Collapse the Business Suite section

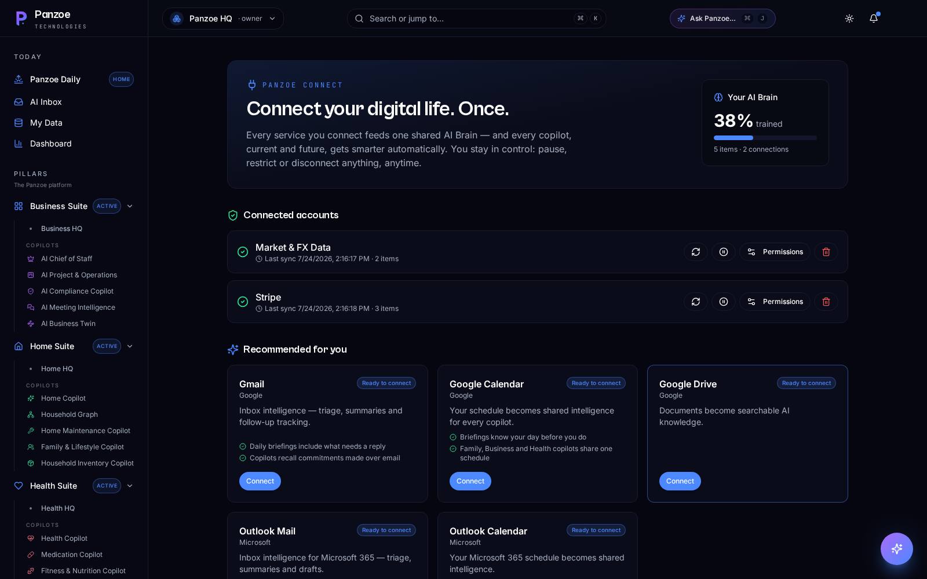(x=130, y=206)
